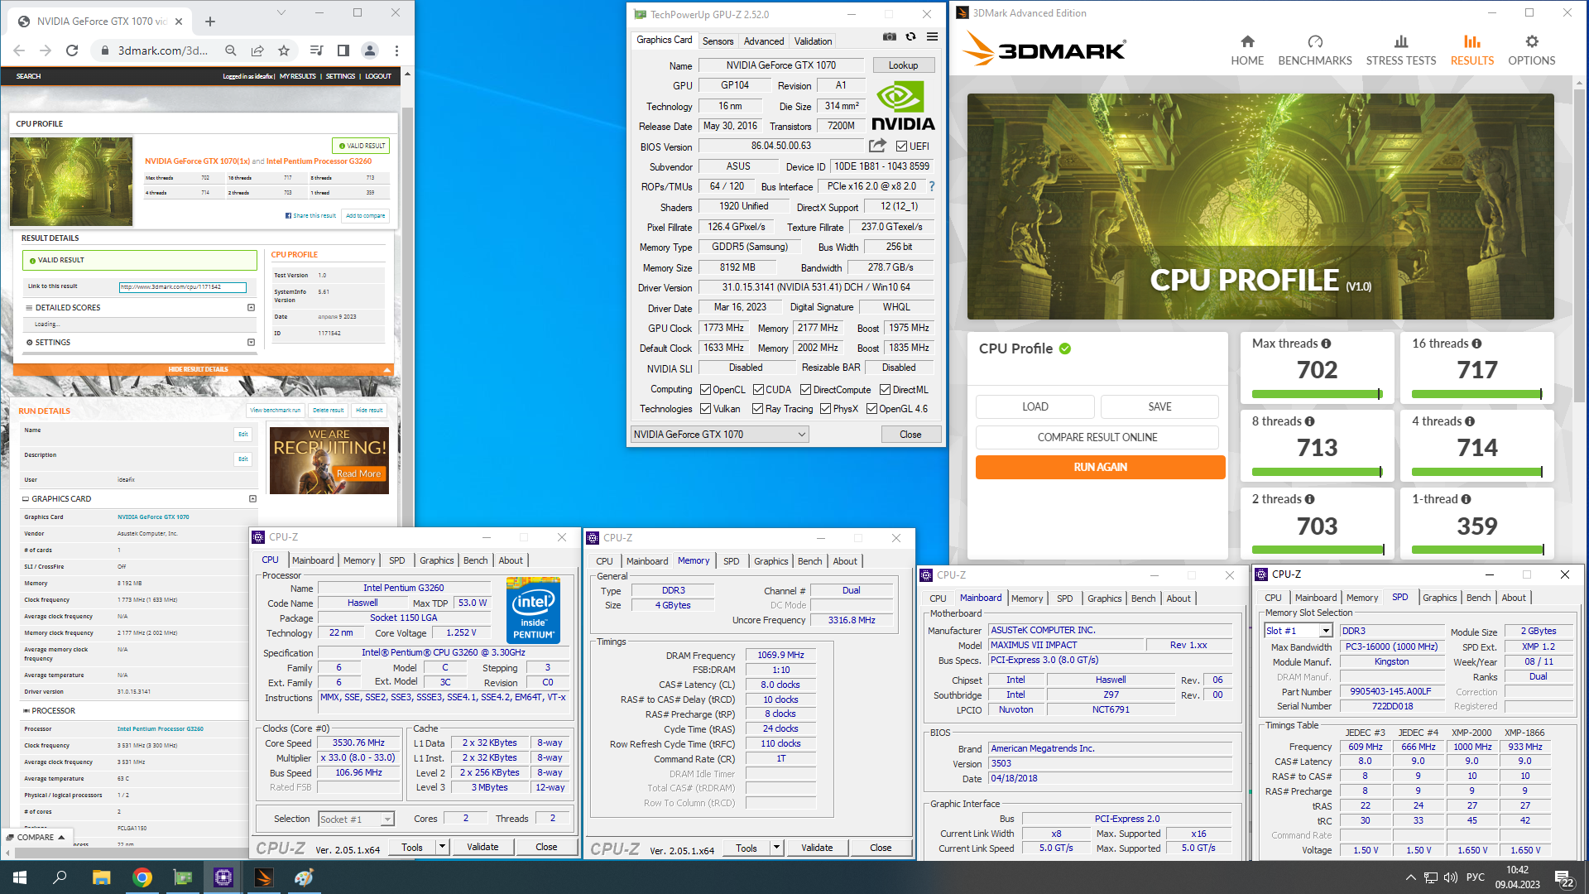Toggle DirectCompute checkbox
Screen dimensions: 1589x894
pos(806,390)
